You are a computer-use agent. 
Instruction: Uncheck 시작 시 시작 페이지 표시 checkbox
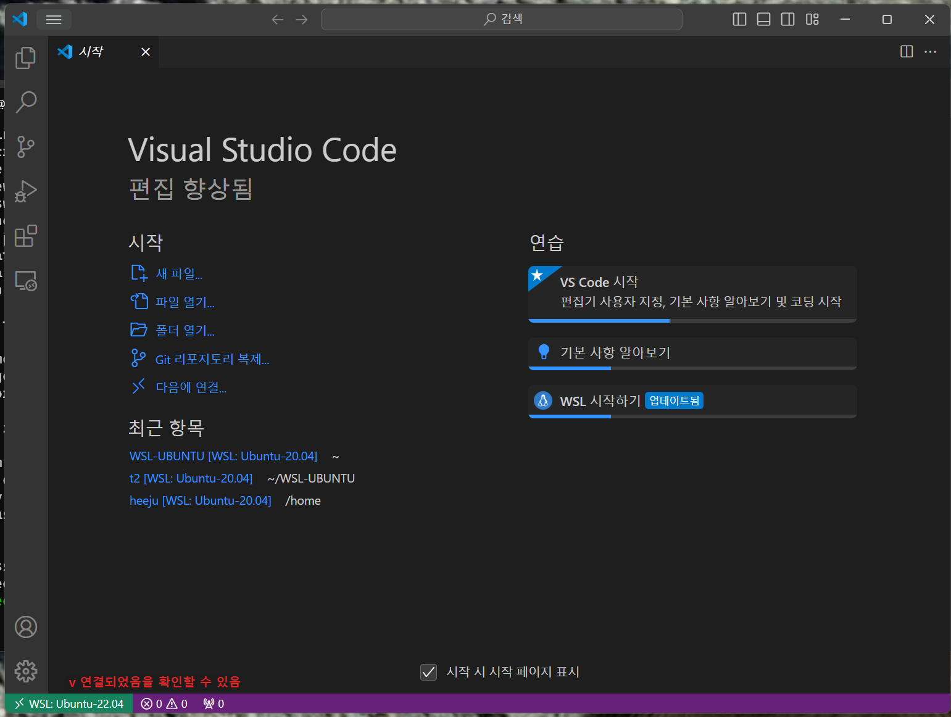[428, 672]
